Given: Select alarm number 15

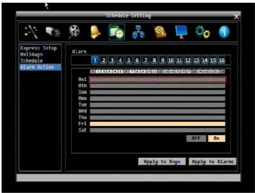Looking at the screenshot, I should (213, 60).
